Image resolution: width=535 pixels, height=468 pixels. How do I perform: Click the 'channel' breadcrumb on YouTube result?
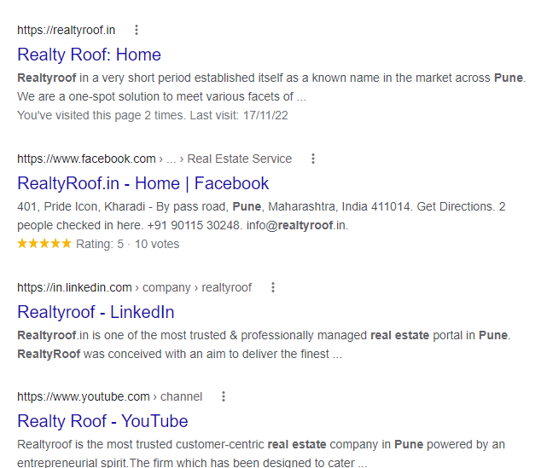(x=181, y=396)
